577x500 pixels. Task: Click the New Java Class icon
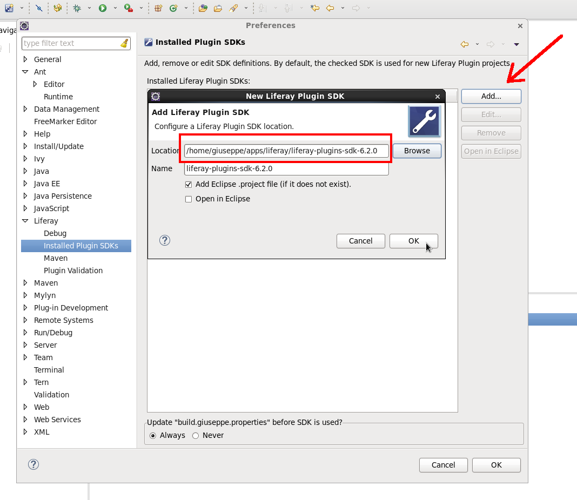pos(173,8)
